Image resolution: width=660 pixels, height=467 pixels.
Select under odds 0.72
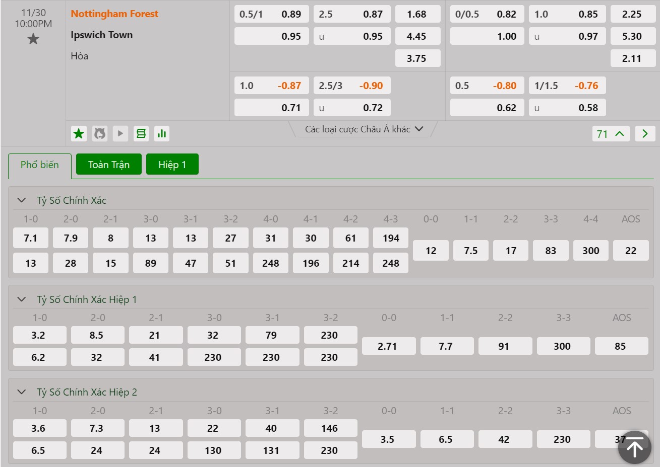352,108
